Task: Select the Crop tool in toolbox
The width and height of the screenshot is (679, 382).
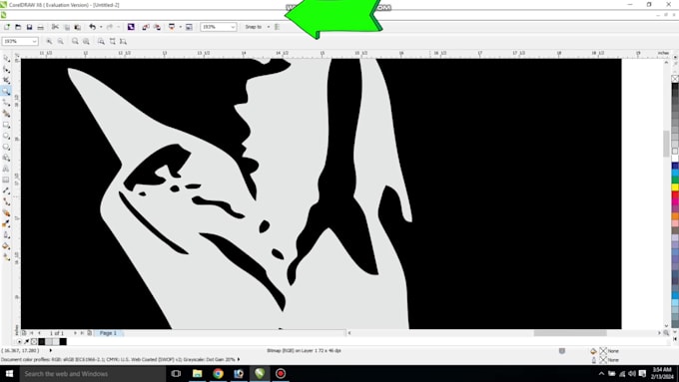Action: pyautogui.click(x=6, y=80)
